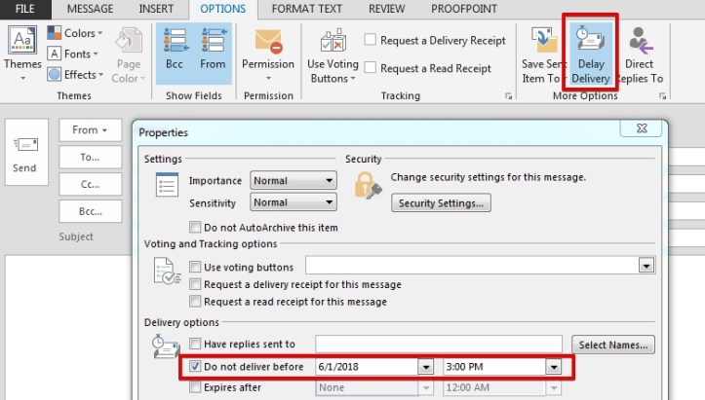This screenshot has height=400, width=705.
Task: Enable Have replies sent to checkbox
Action: tap(195, 344)
